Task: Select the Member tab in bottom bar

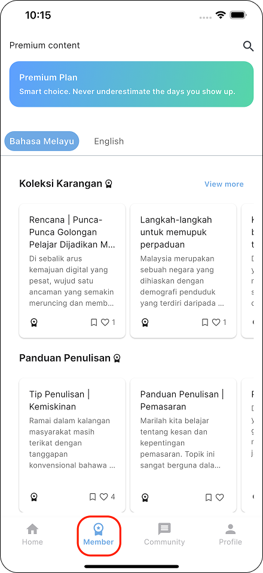Action: [x=99, y=534]
